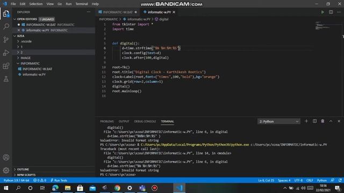Click errors and warnings count in status bar
344x193 pixels.
[40, 180]
